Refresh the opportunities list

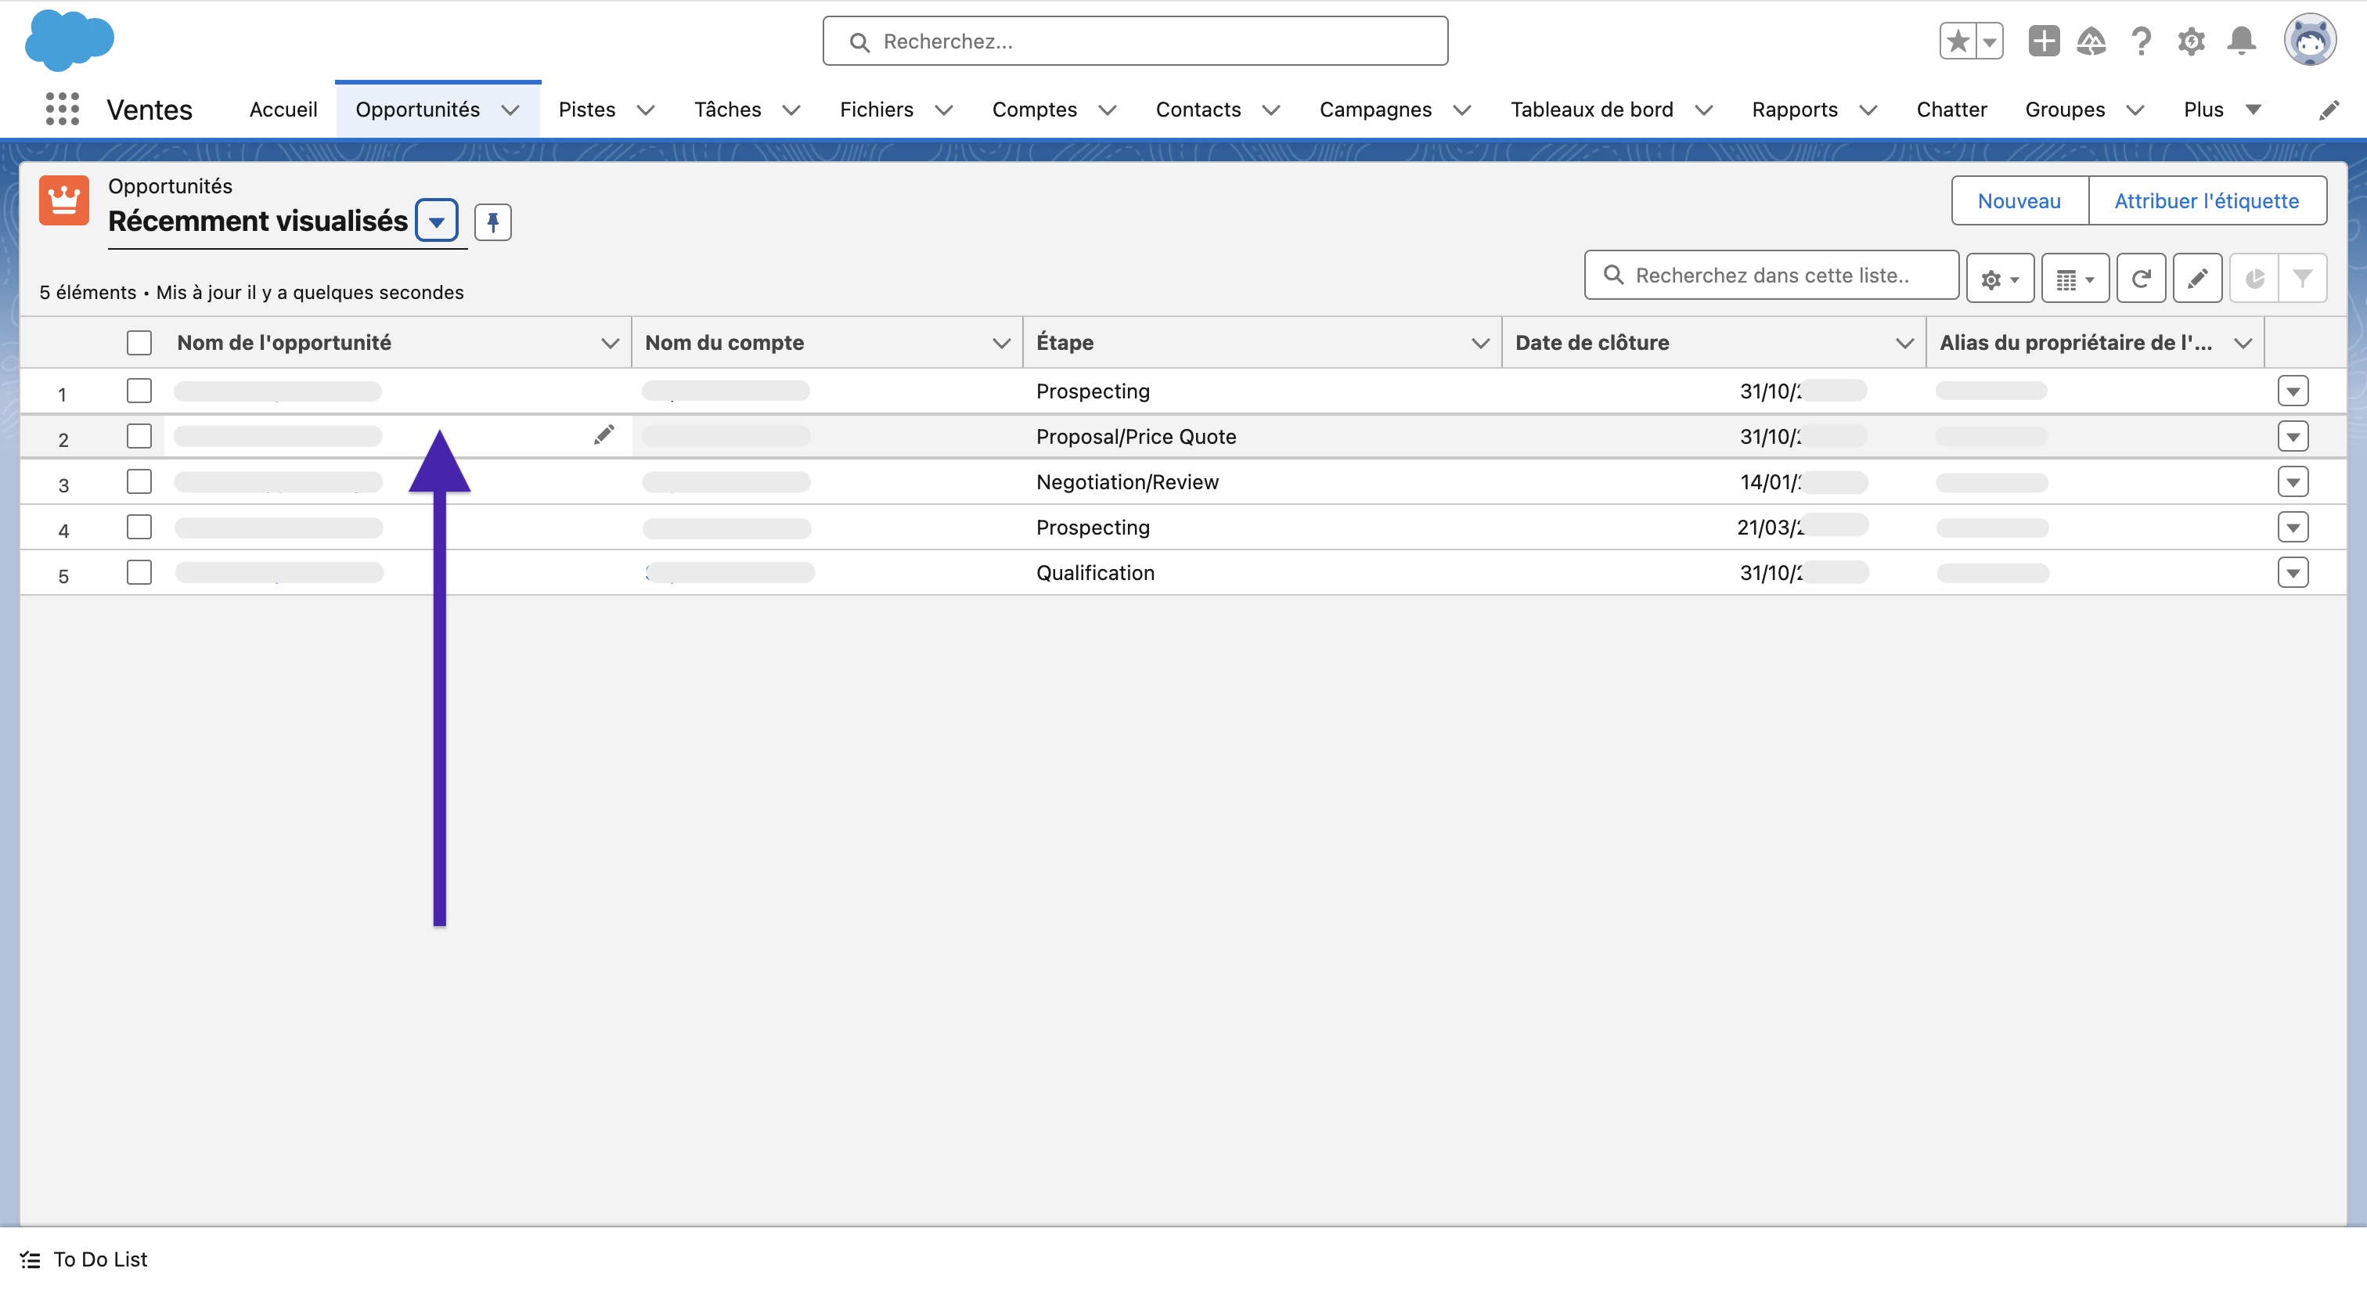click(x=2141, y=277)
